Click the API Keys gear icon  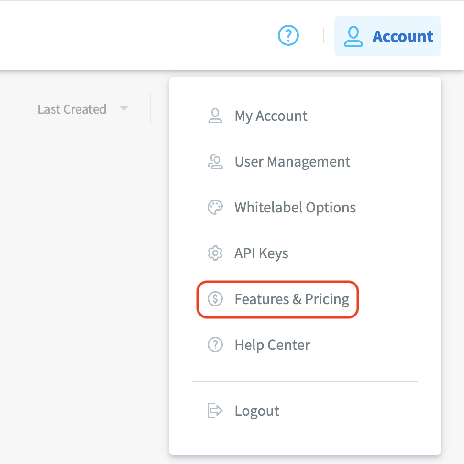pyautogui.click(x=215, y=253)
